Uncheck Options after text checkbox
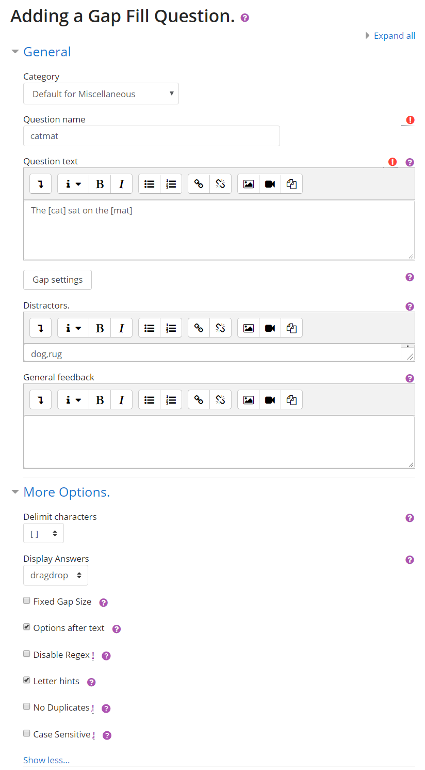 27,627
